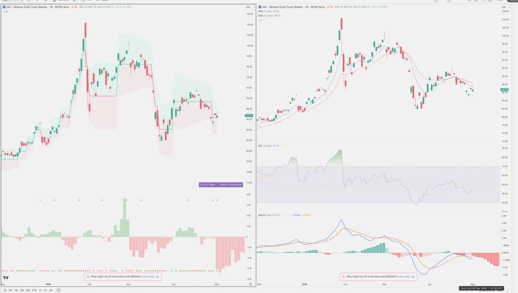
Task: Close the US stock data notice on left chart
Action: click(158, 277)
